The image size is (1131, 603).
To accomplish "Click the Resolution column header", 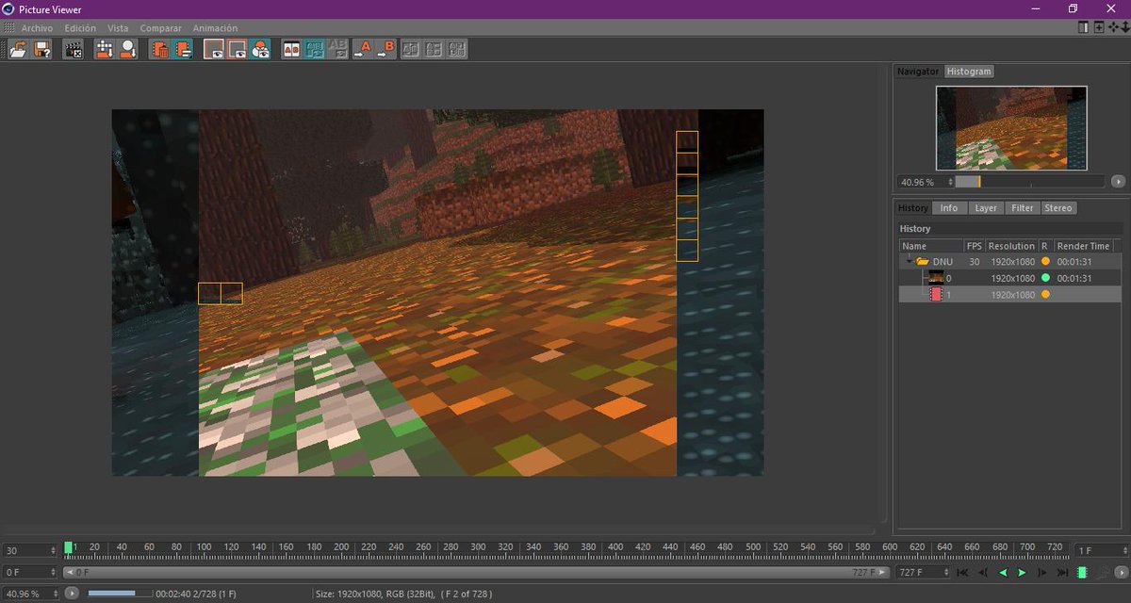I will pos(1011,246).
